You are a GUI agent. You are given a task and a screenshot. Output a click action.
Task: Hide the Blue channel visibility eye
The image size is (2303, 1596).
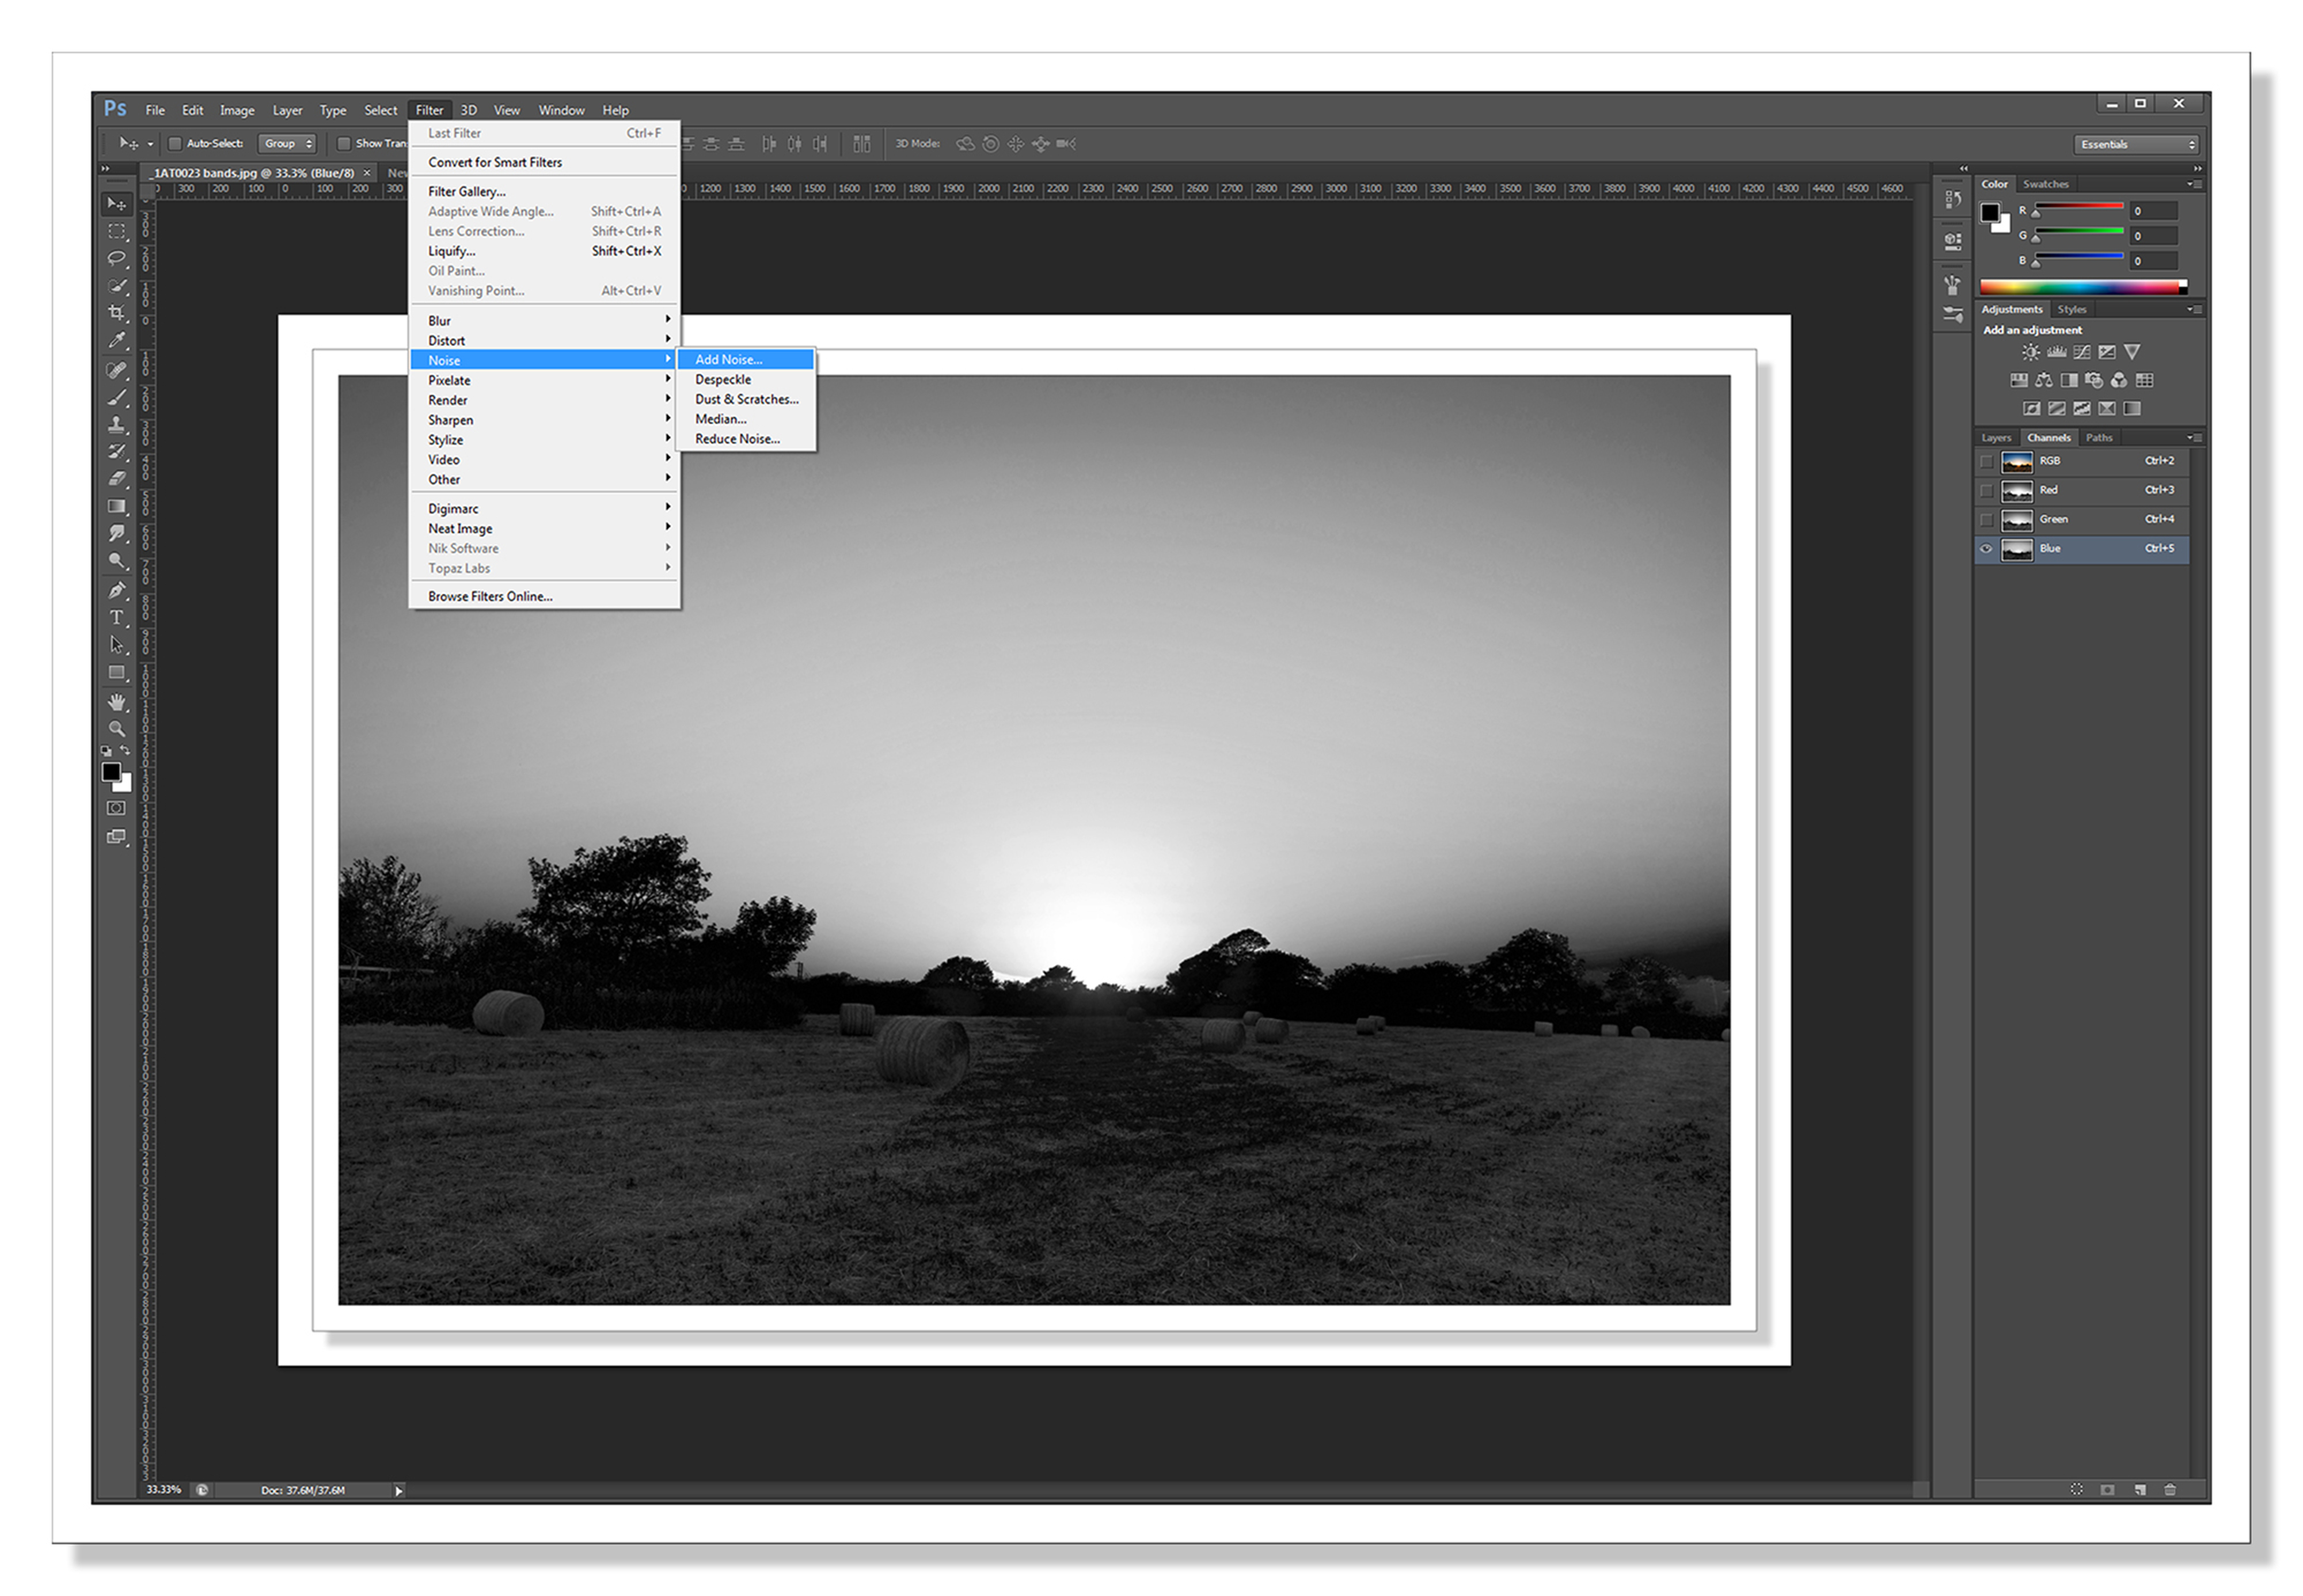(x=1986, y=549)
